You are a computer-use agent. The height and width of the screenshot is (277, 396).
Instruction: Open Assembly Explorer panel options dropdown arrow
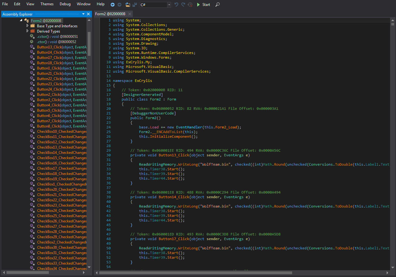coord(83,14)
